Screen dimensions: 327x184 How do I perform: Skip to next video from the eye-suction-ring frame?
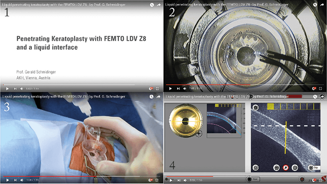coord(178,89)
